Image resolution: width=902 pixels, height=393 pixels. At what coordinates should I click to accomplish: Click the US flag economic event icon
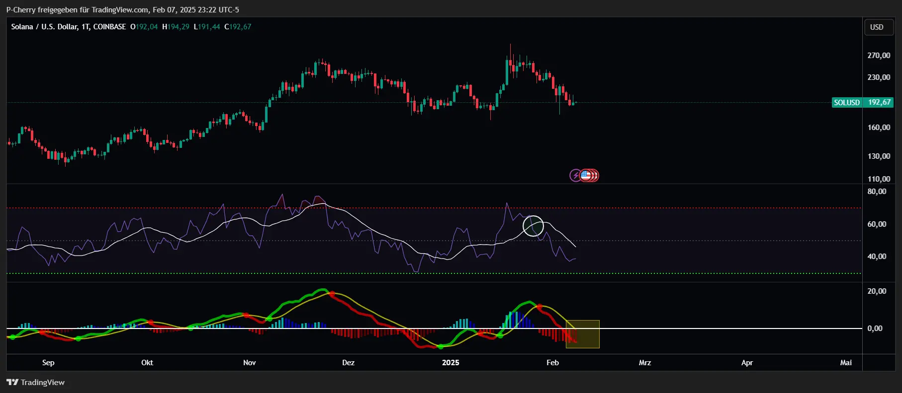[x=586, y=175]
